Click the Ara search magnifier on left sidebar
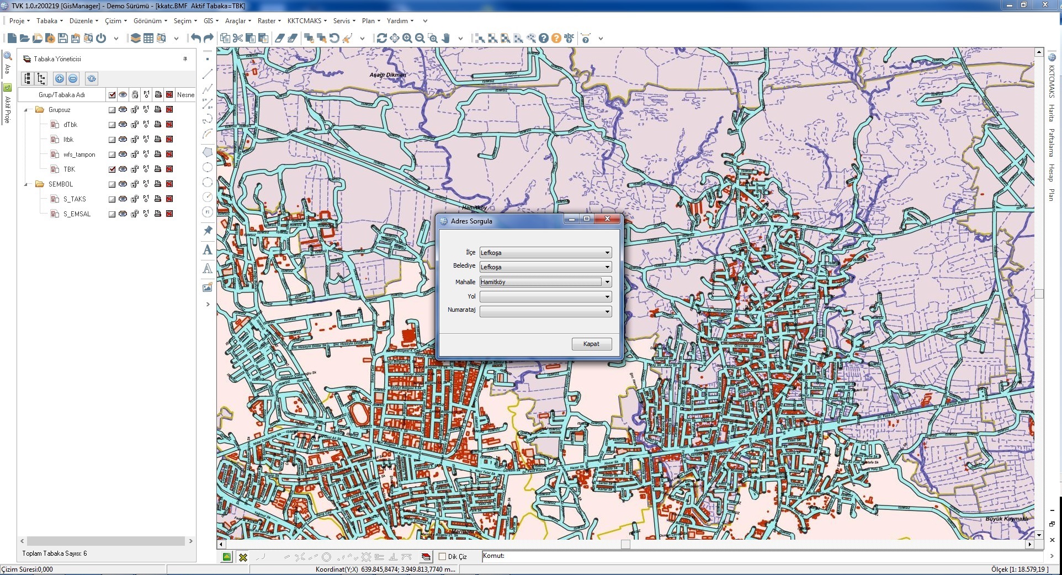The width and height of the screenshot is (1062, 575). pos(8,56)
